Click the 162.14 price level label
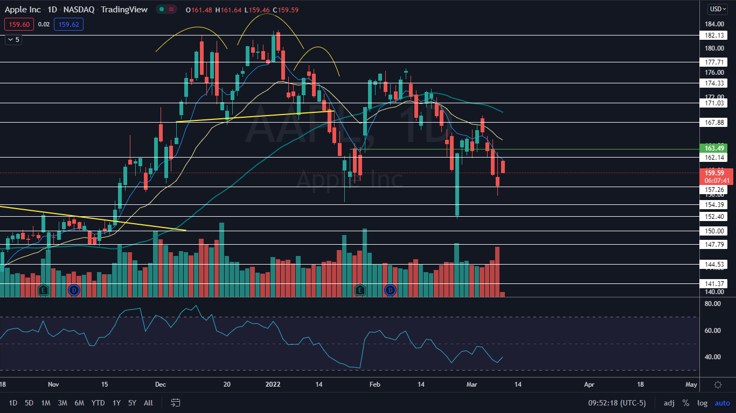Image resolution: width=736 pixels, height=413 pixels. pos(714,157)
